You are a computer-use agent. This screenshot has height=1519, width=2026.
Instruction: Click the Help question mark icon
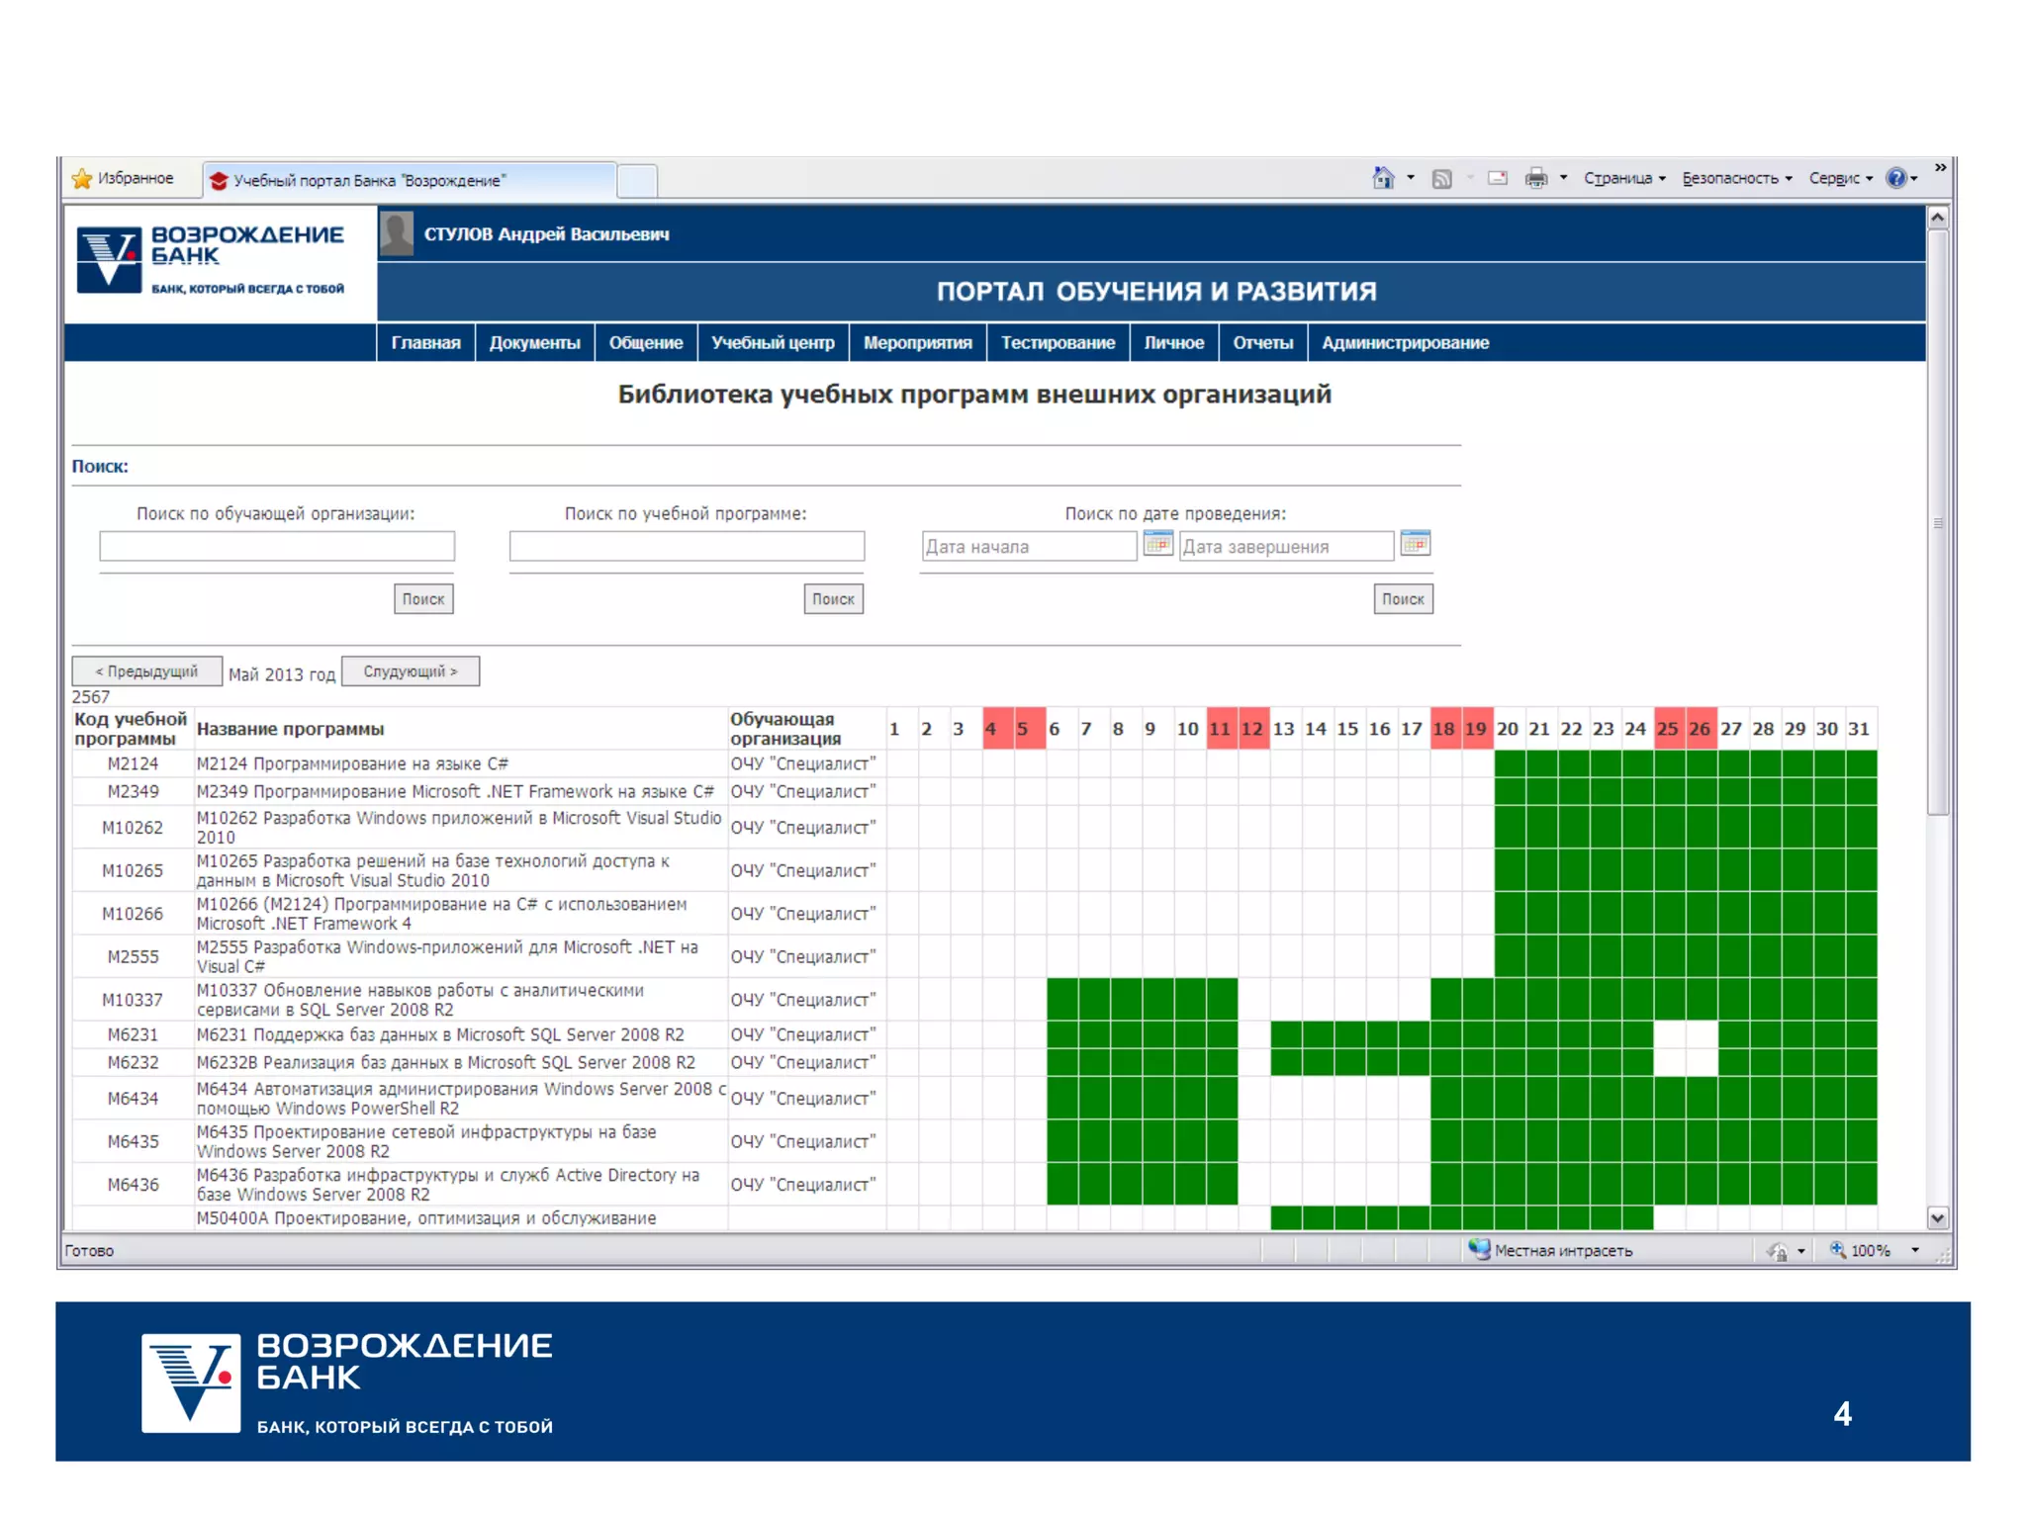pos(1895,178)
